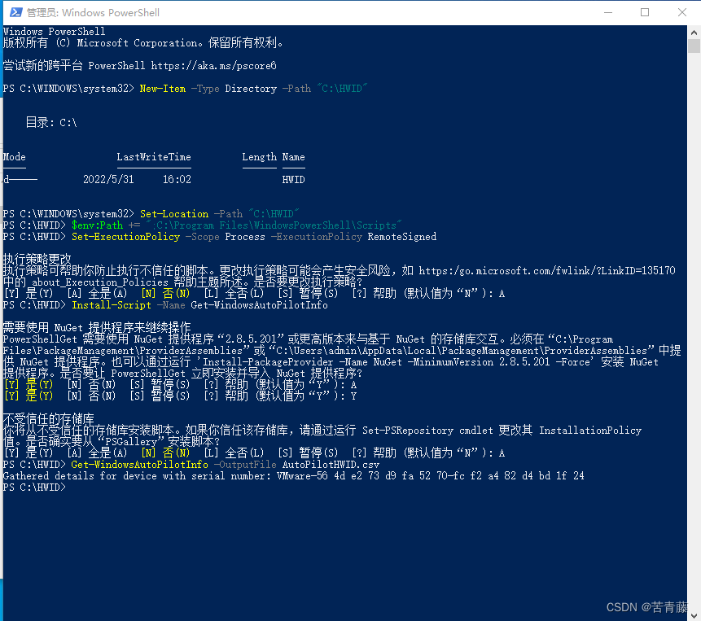The width and height of the screenshot is (701, 621).
Task: Click the time 16:02 in the listing
Action: click(x=177, y=179)
